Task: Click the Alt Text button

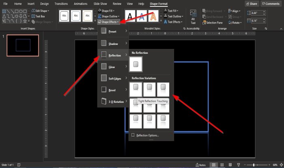Action: pyautogui.click(x=193, y=17)
